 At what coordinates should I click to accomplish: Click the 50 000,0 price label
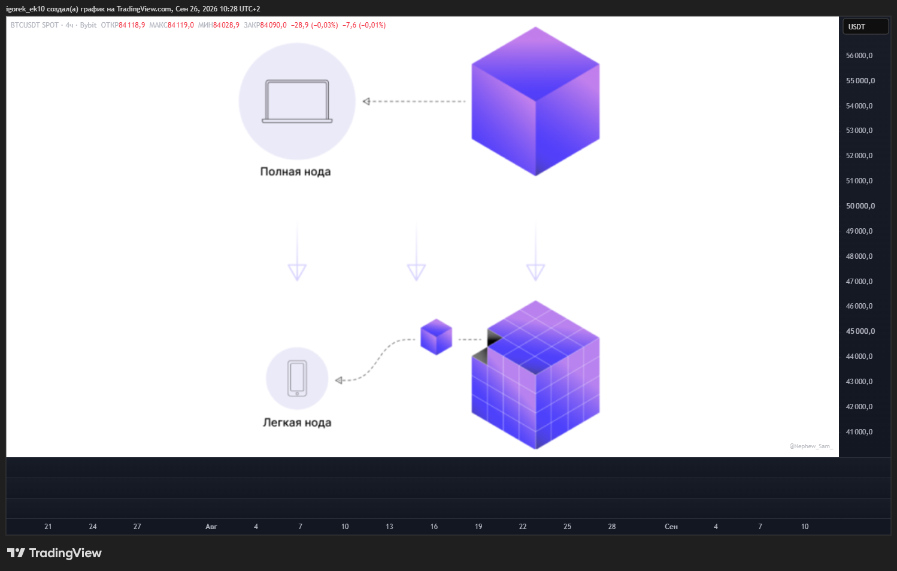click(860, 206)
